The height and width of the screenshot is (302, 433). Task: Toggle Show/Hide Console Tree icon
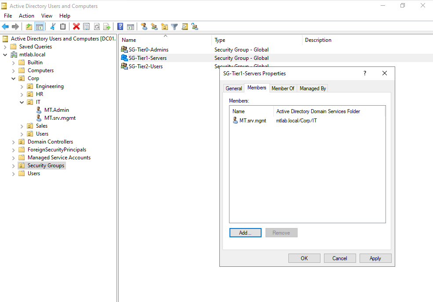[40, 26]
